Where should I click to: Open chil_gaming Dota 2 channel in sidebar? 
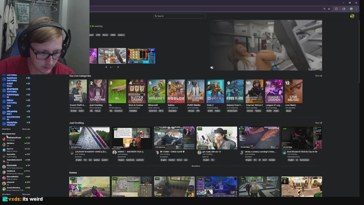point(16,112)
